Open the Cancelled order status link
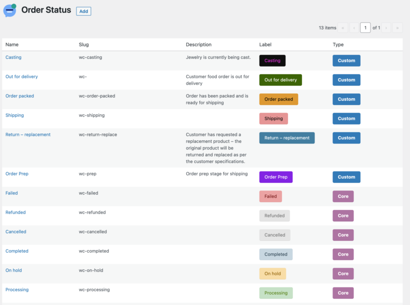This screenshot has height=305, width=410. coord(15,231)
